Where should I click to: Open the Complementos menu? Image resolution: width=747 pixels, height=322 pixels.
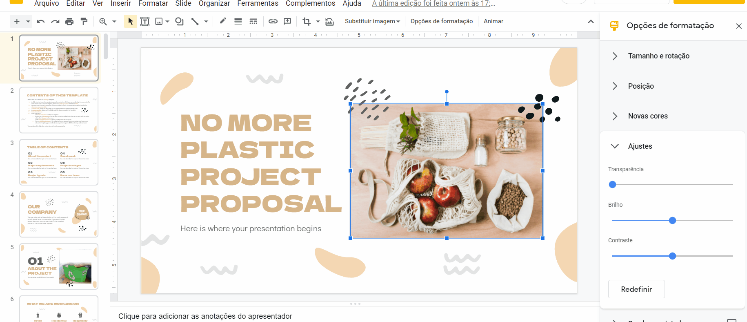pyautogui.click(x=311, y=4)
